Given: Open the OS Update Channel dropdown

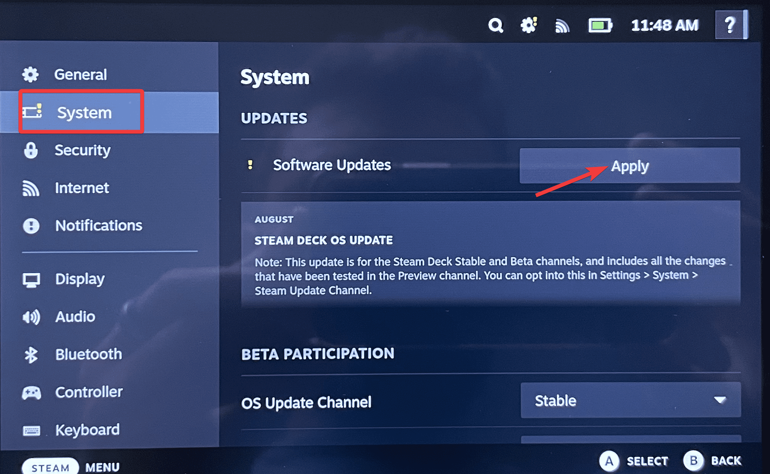Looking at the screenshot, I should (x=630, y=400).
